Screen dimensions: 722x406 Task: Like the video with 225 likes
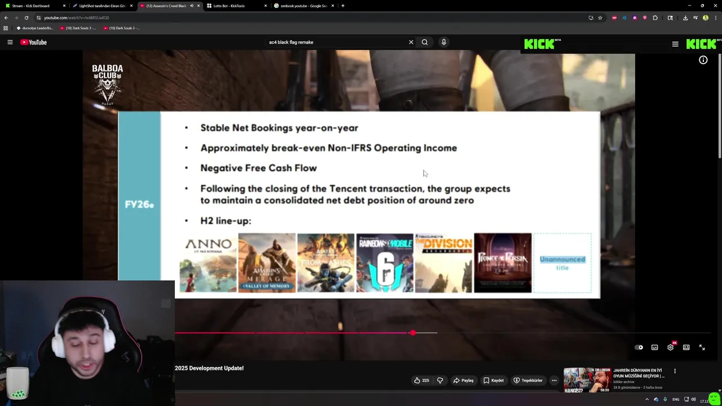pos(421,380)
